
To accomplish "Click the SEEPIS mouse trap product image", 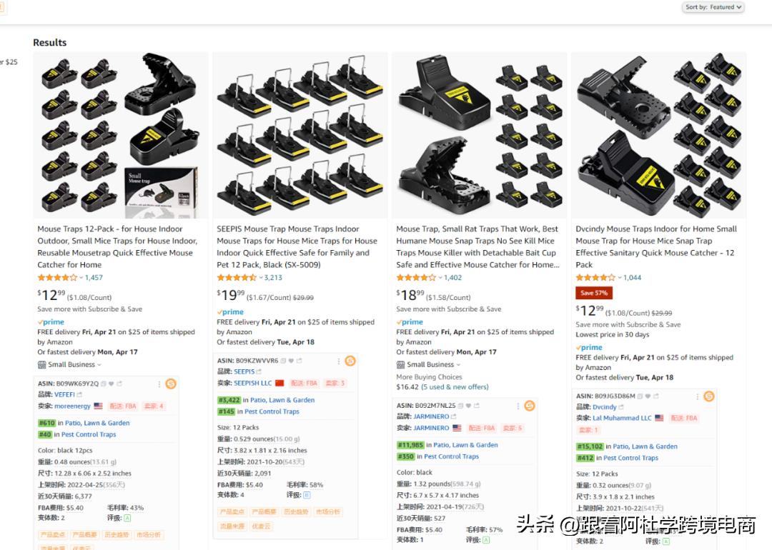I will [x=300, y=135].
